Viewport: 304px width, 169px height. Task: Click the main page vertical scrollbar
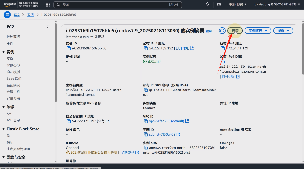click(x=303, y=49)
